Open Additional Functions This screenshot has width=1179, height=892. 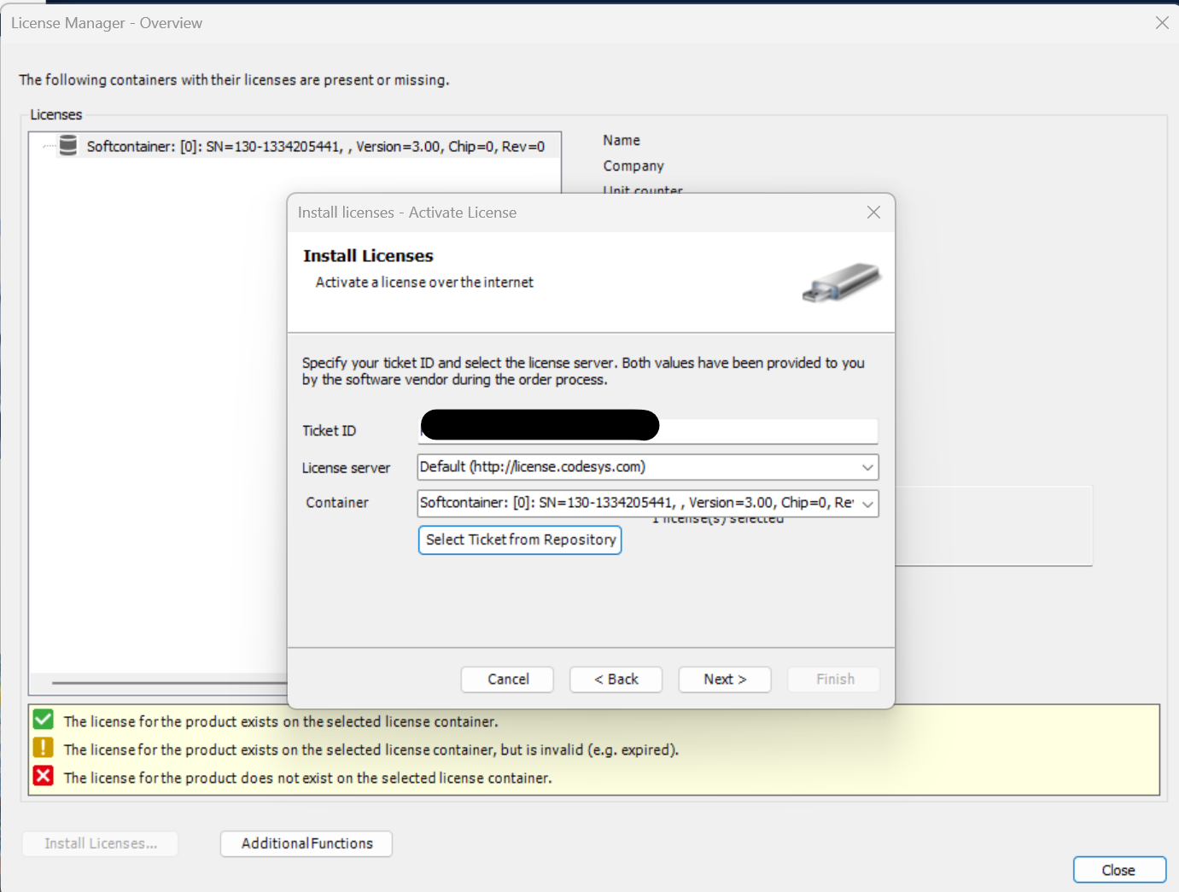coord(306,843)
